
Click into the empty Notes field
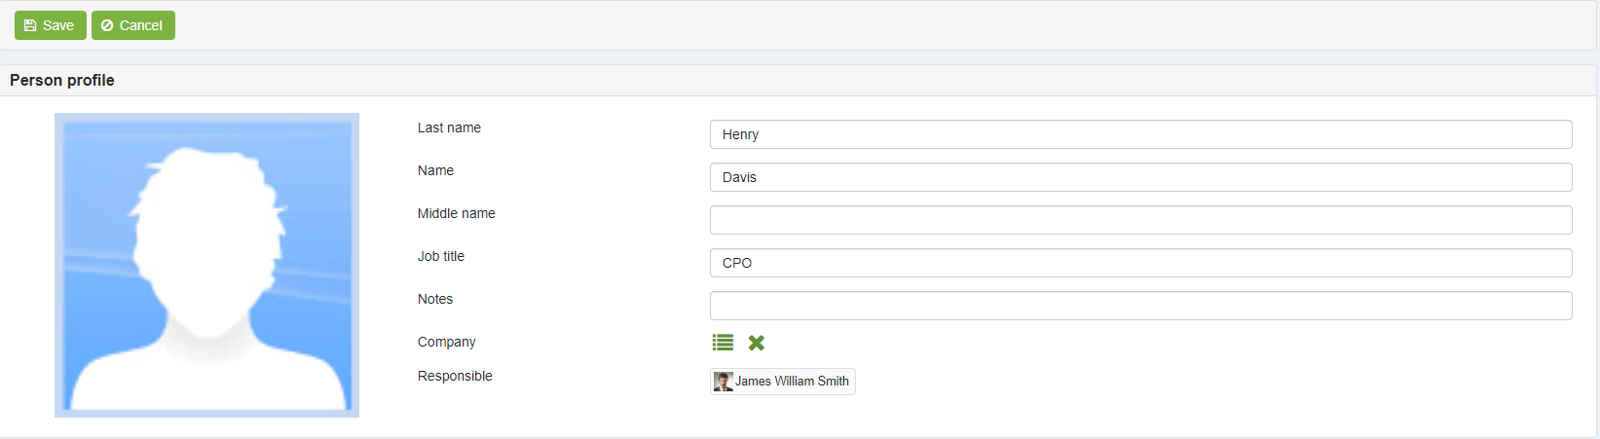point(1141,306)
